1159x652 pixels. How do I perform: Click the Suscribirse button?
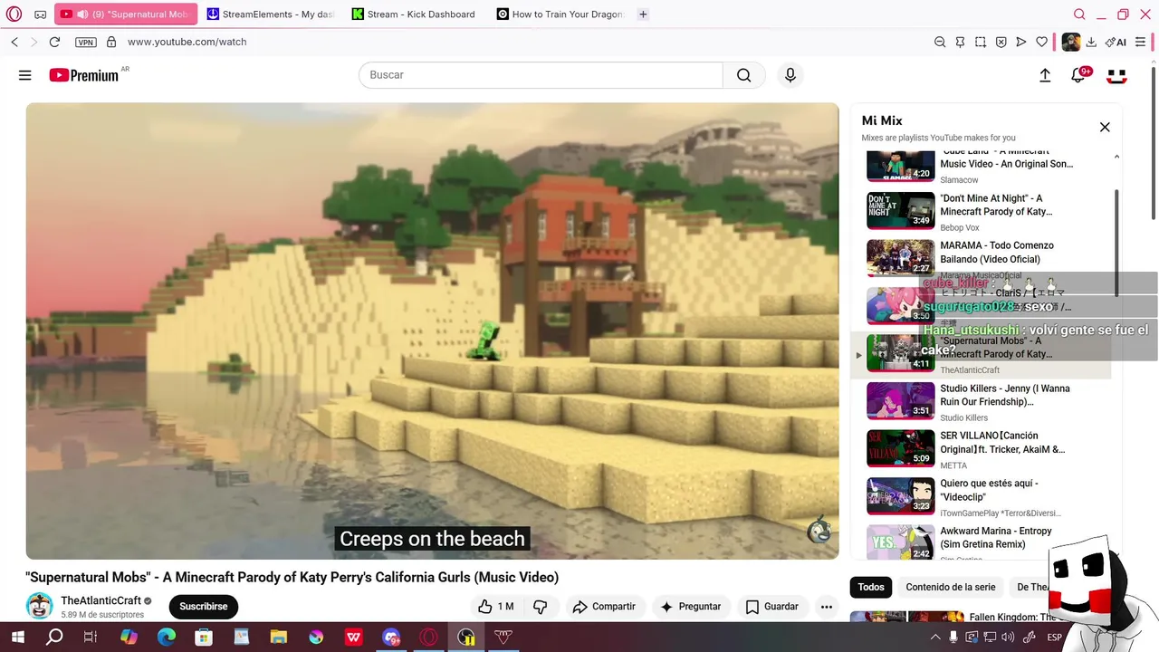[x=204, y=607]
